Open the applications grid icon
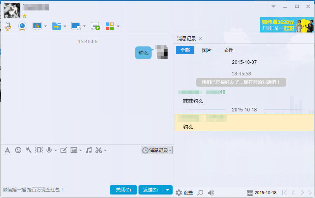The image size is (315, 198). (110, 26)
